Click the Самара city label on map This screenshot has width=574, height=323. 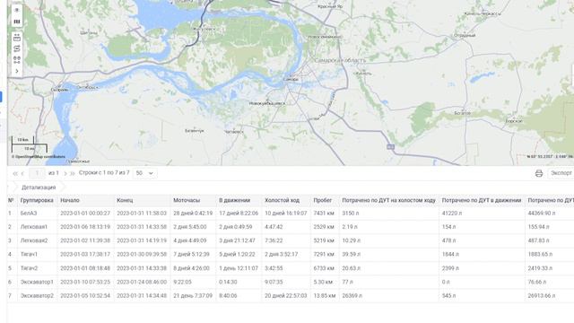coord(291,80)
